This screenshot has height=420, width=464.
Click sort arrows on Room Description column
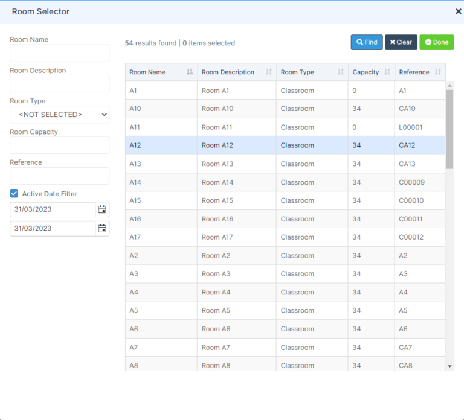click(x=269, y=72)
